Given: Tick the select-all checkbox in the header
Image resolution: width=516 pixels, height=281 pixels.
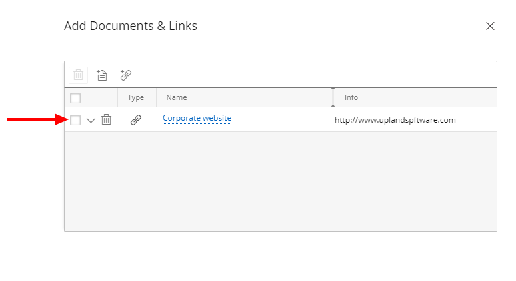Looking at the screenshot, I should [75, 98].
